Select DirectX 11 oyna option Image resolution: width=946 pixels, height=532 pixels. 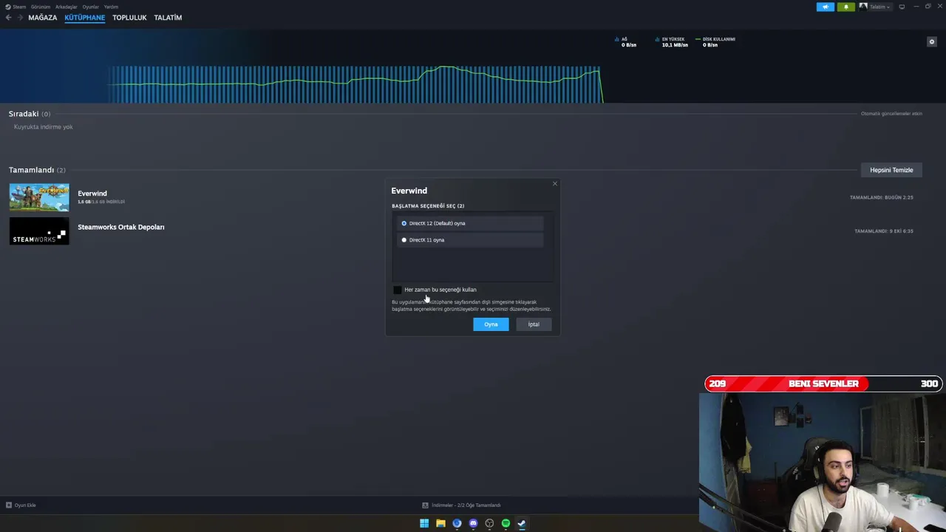point(471,240)
